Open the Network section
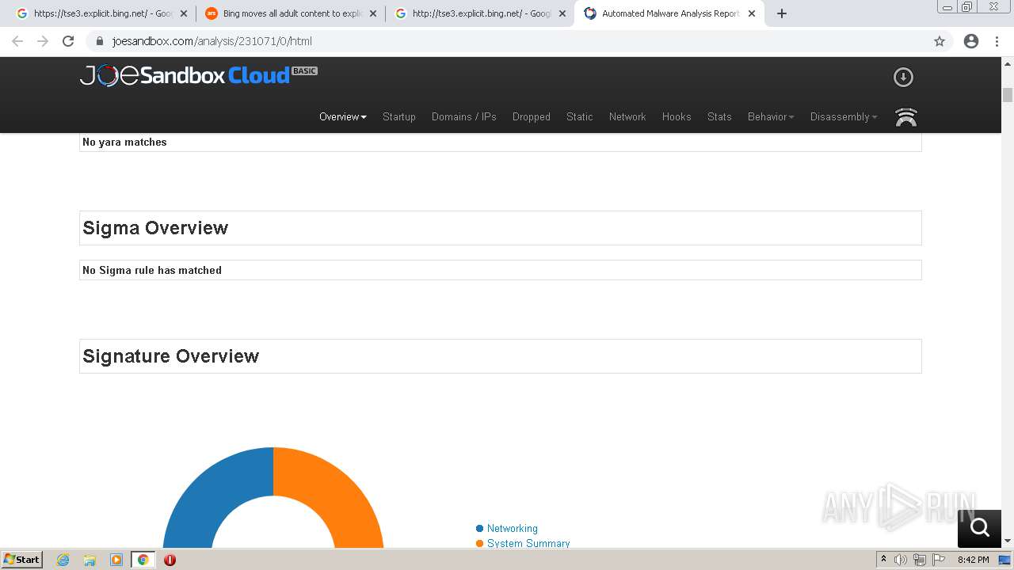 point(627,116)
